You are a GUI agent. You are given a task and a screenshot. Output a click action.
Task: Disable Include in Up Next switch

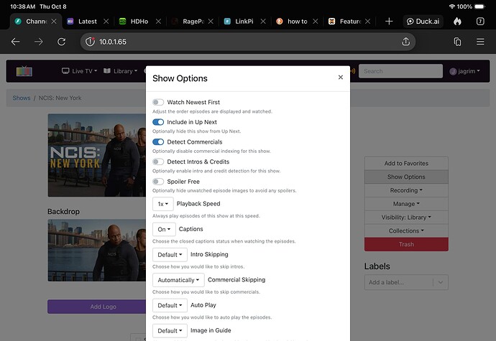tap(158, 122)
